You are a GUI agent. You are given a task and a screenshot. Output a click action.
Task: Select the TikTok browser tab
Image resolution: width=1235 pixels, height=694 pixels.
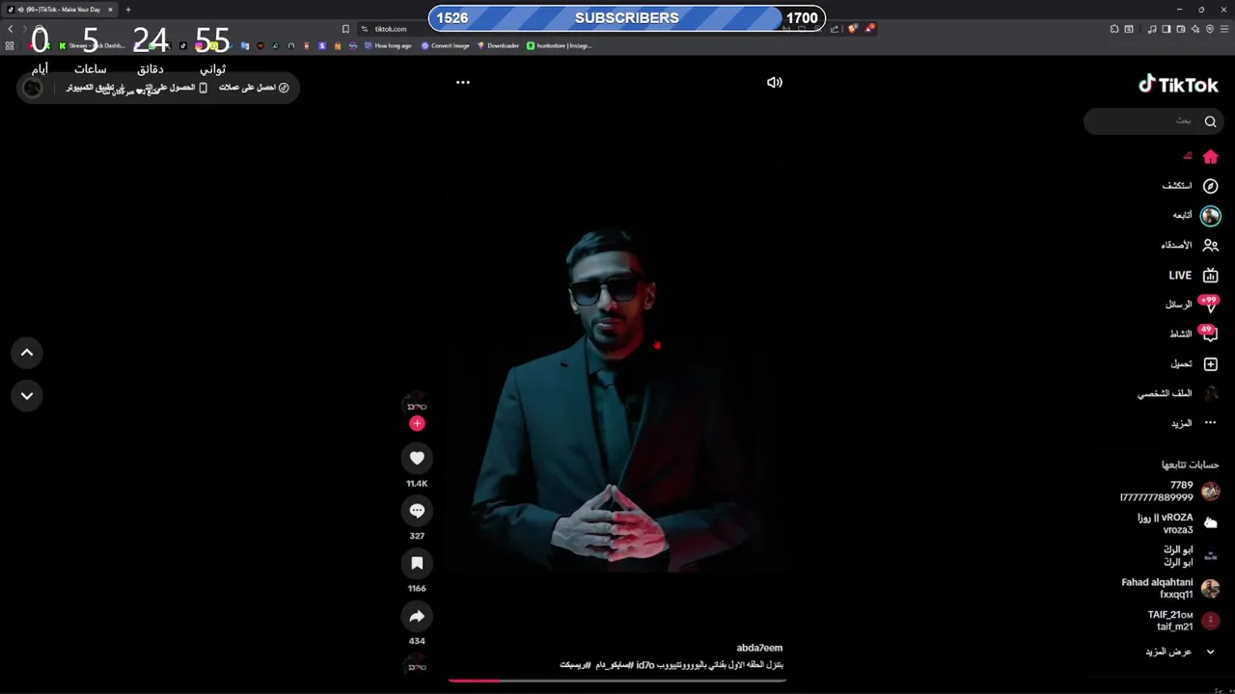60,10
